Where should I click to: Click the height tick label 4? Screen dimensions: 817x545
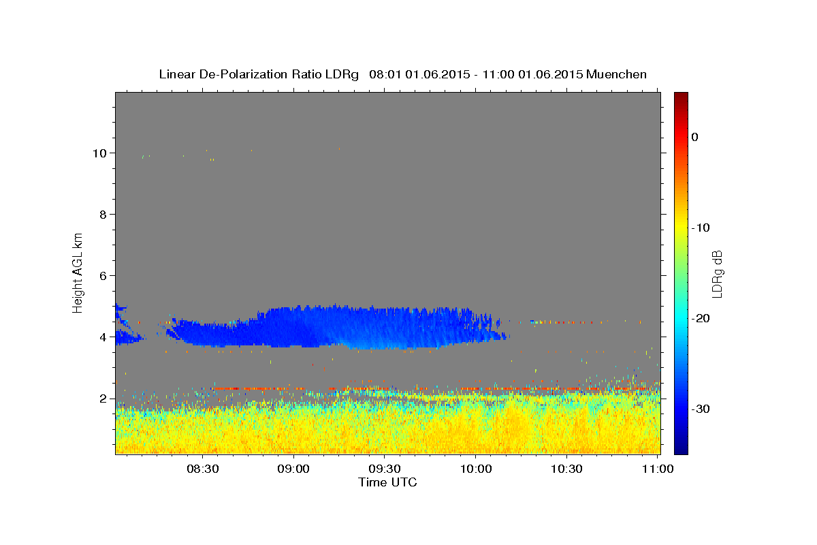pos(103,337)
